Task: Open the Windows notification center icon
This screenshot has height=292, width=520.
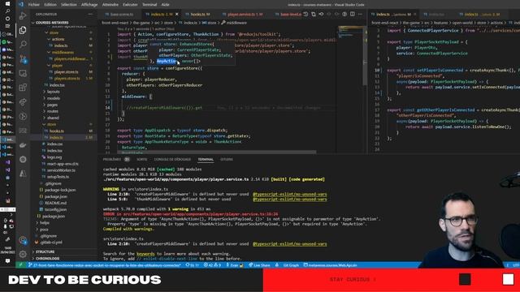Action: [7, 261]
